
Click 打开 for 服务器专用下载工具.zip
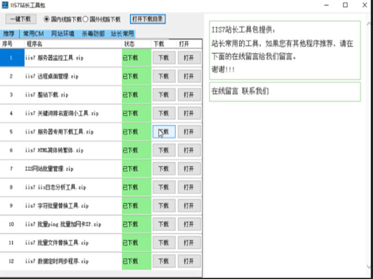pyautogui.click(x=189, y=132)
